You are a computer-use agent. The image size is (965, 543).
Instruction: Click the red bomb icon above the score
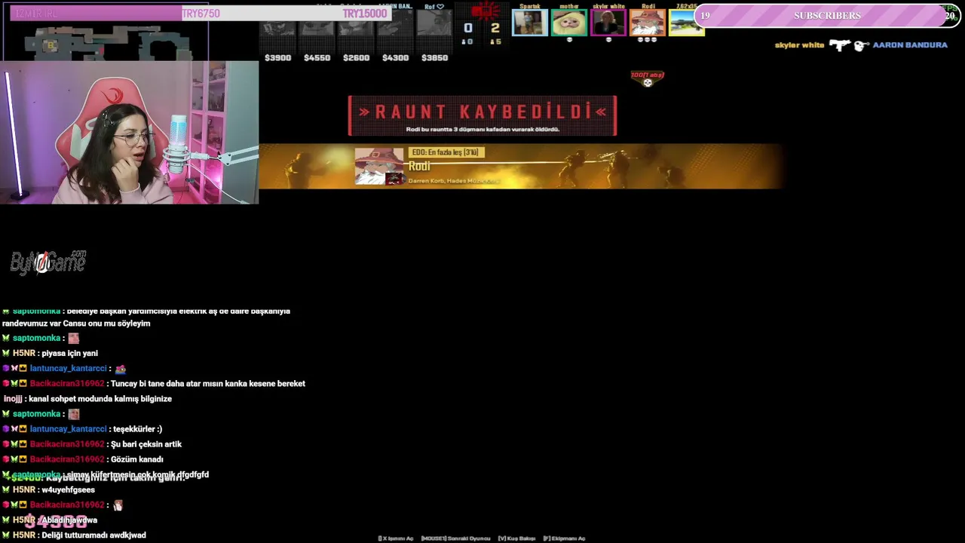[x=484, y=11]
